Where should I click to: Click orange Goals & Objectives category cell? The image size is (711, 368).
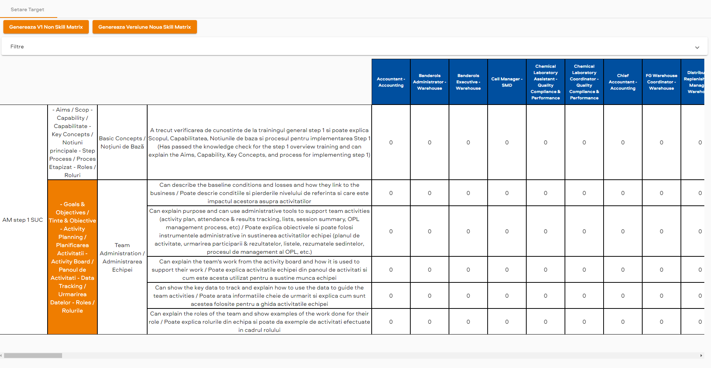tap(72, 257)
